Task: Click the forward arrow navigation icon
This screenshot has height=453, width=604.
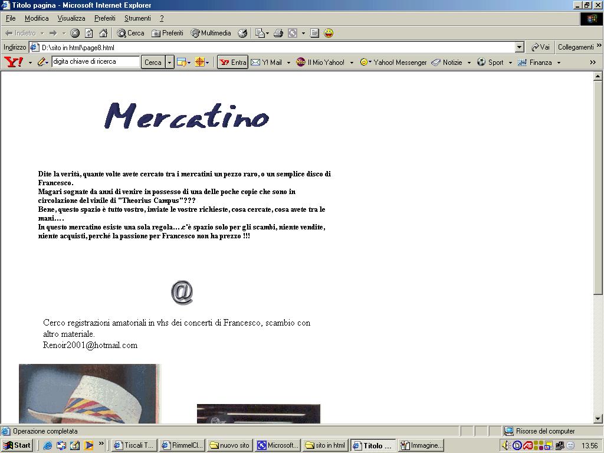Action: (x=53, y=33)
